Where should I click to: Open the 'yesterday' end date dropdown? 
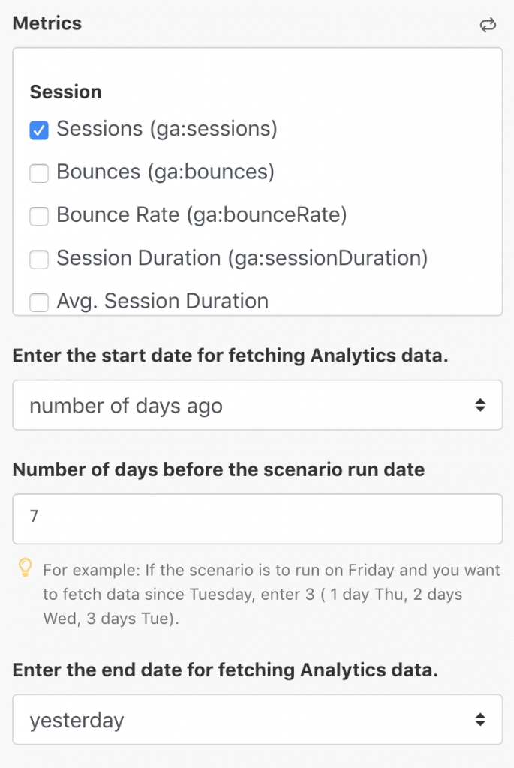[x=257, y=719]
